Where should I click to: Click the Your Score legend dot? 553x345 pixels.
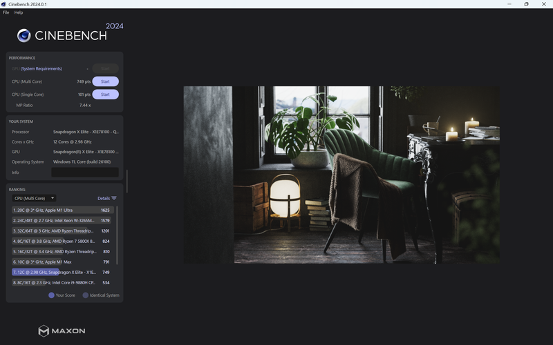point(51,295)
